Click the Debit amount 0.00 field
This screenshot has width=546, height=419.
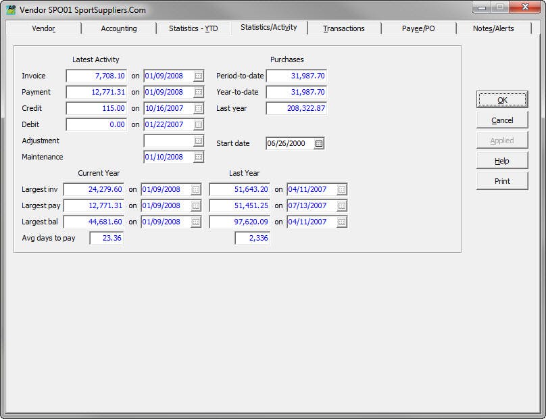click(x=96, y=125)
